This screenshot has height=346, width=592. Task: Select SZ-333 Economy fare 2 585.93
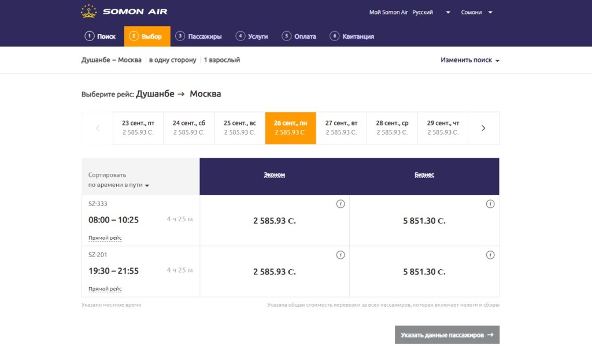point(274,221)
